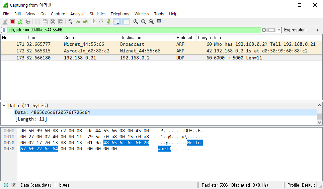The height and width of the screenshot is (189, 323).
Task: Sort by the Length column header
Action: (x=205, y=38)
